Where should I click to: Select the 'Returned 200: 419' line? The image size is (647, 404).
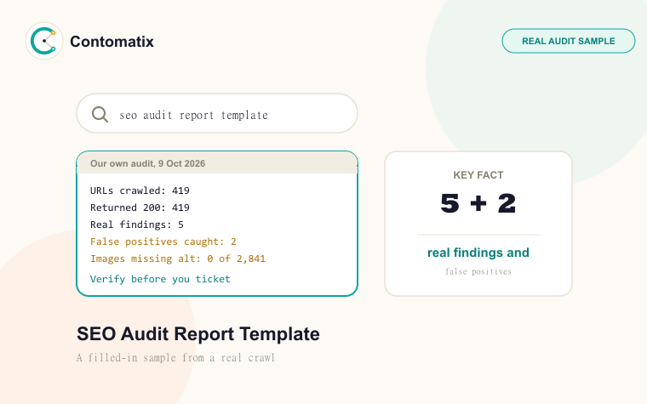click(x=140, y=208)
